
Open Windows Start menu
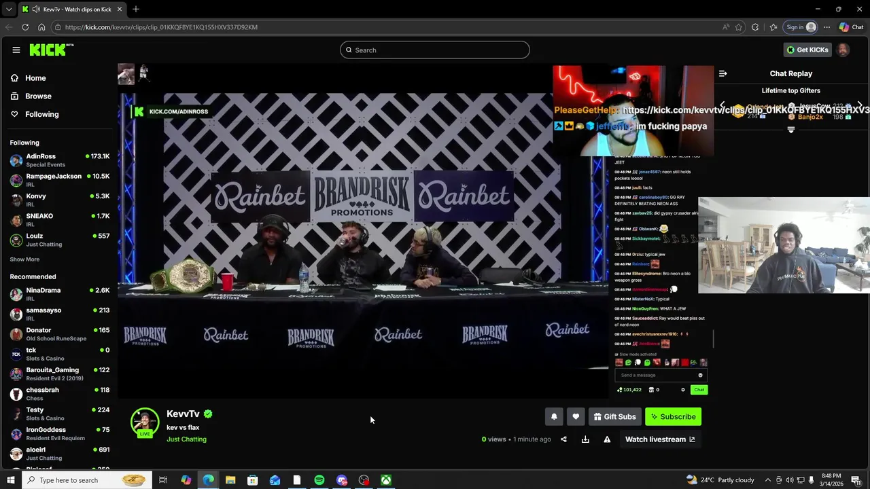click(x=10, y=480)
